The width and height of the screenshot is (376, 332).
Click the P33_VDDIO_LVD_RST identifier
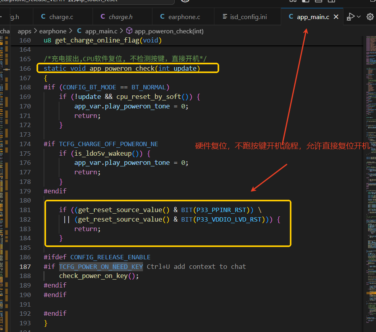pos(229,220)
